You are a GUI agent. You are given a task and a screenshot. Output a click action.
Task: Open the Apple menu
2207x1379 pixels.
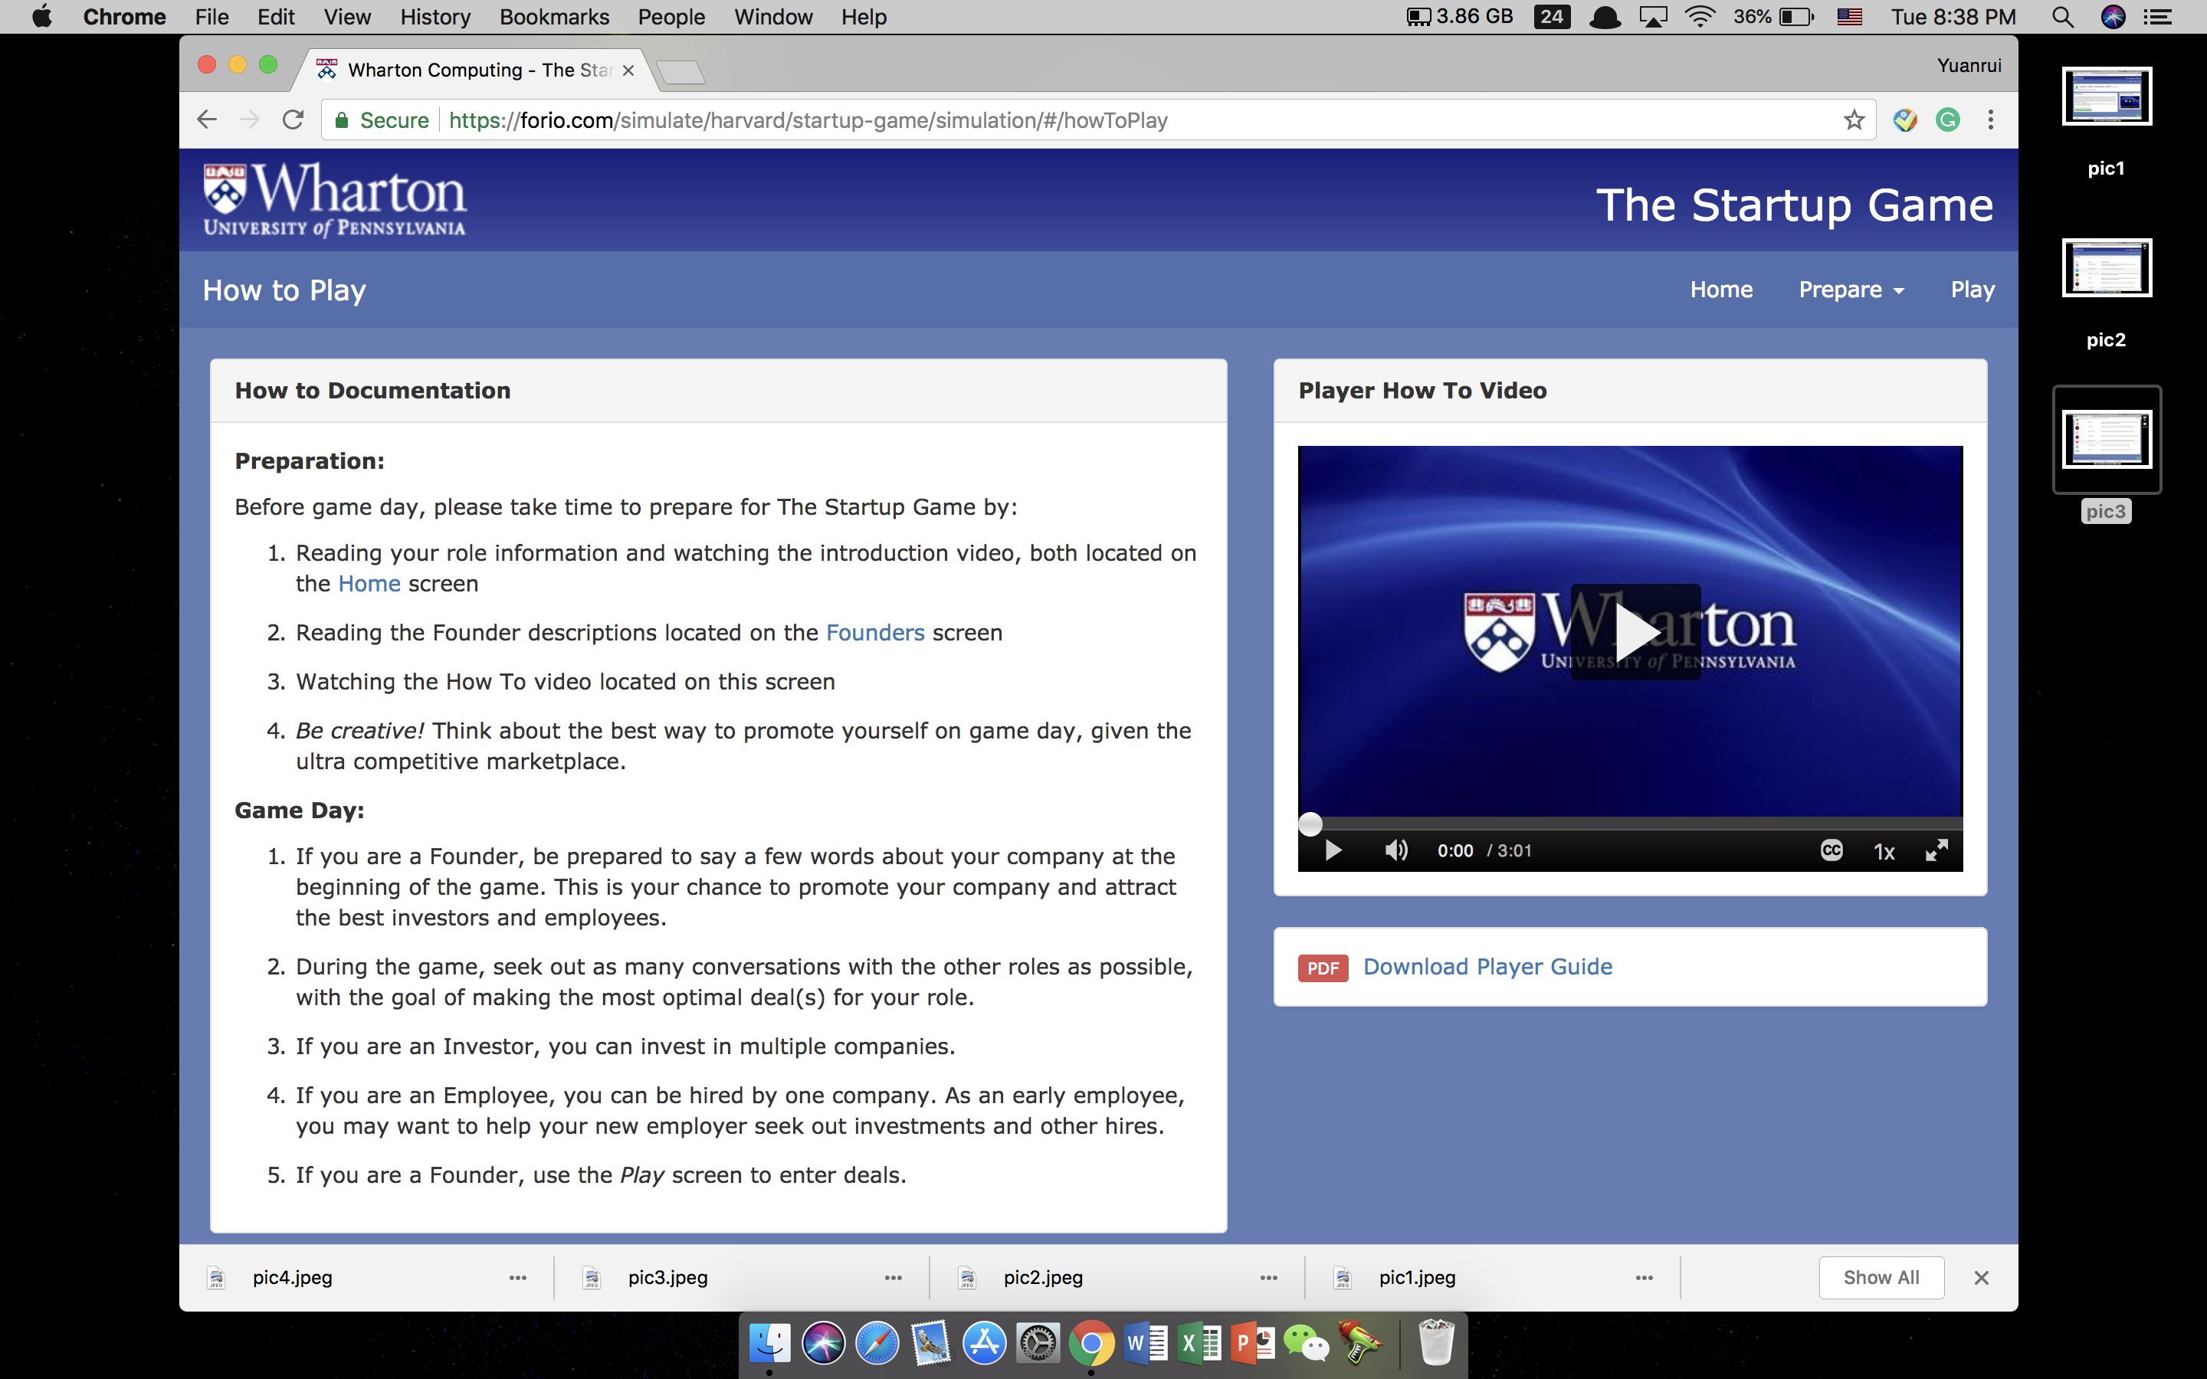coord(42,16)
